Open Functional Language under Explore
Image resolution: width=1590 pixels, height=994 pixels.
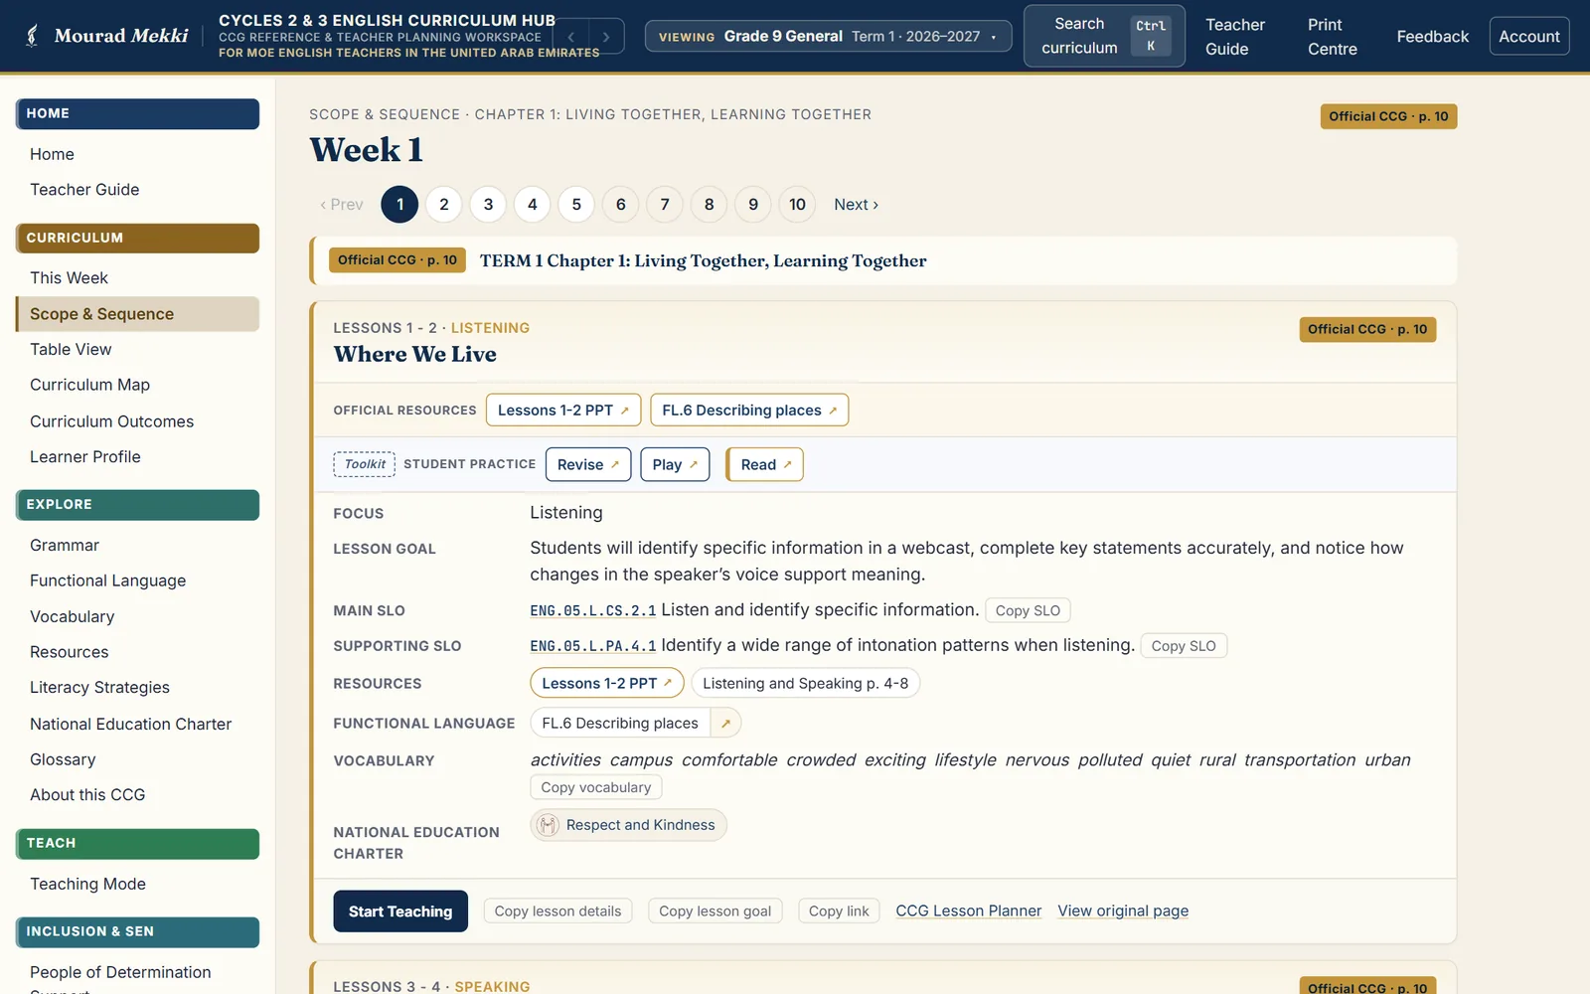[x=107, y=580]
